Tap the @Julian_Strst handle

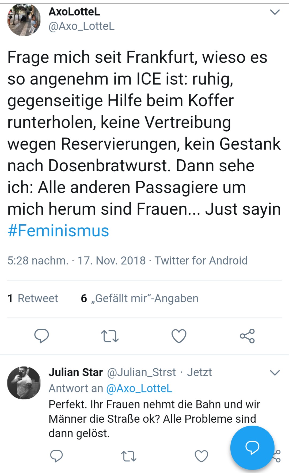(142, 372)
